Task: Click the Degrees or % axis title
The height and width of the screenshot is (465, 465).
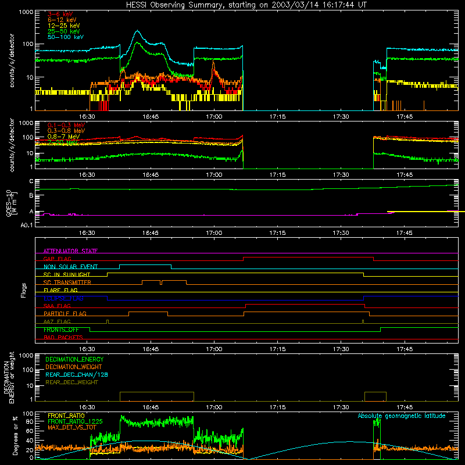Action: 15,435
